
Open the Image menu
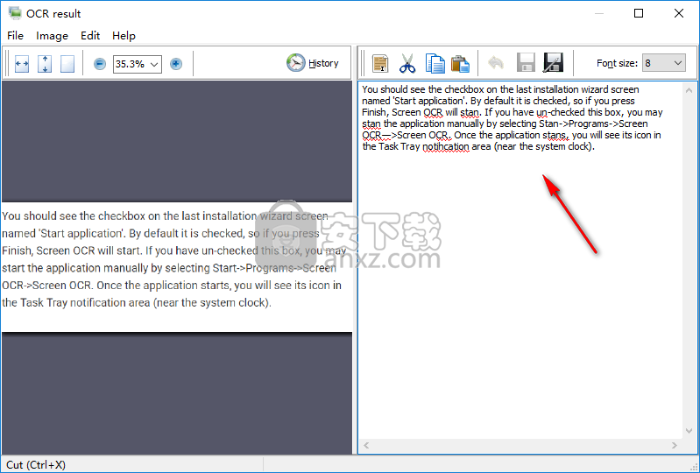pyautogui.click(x=52, y=36)
